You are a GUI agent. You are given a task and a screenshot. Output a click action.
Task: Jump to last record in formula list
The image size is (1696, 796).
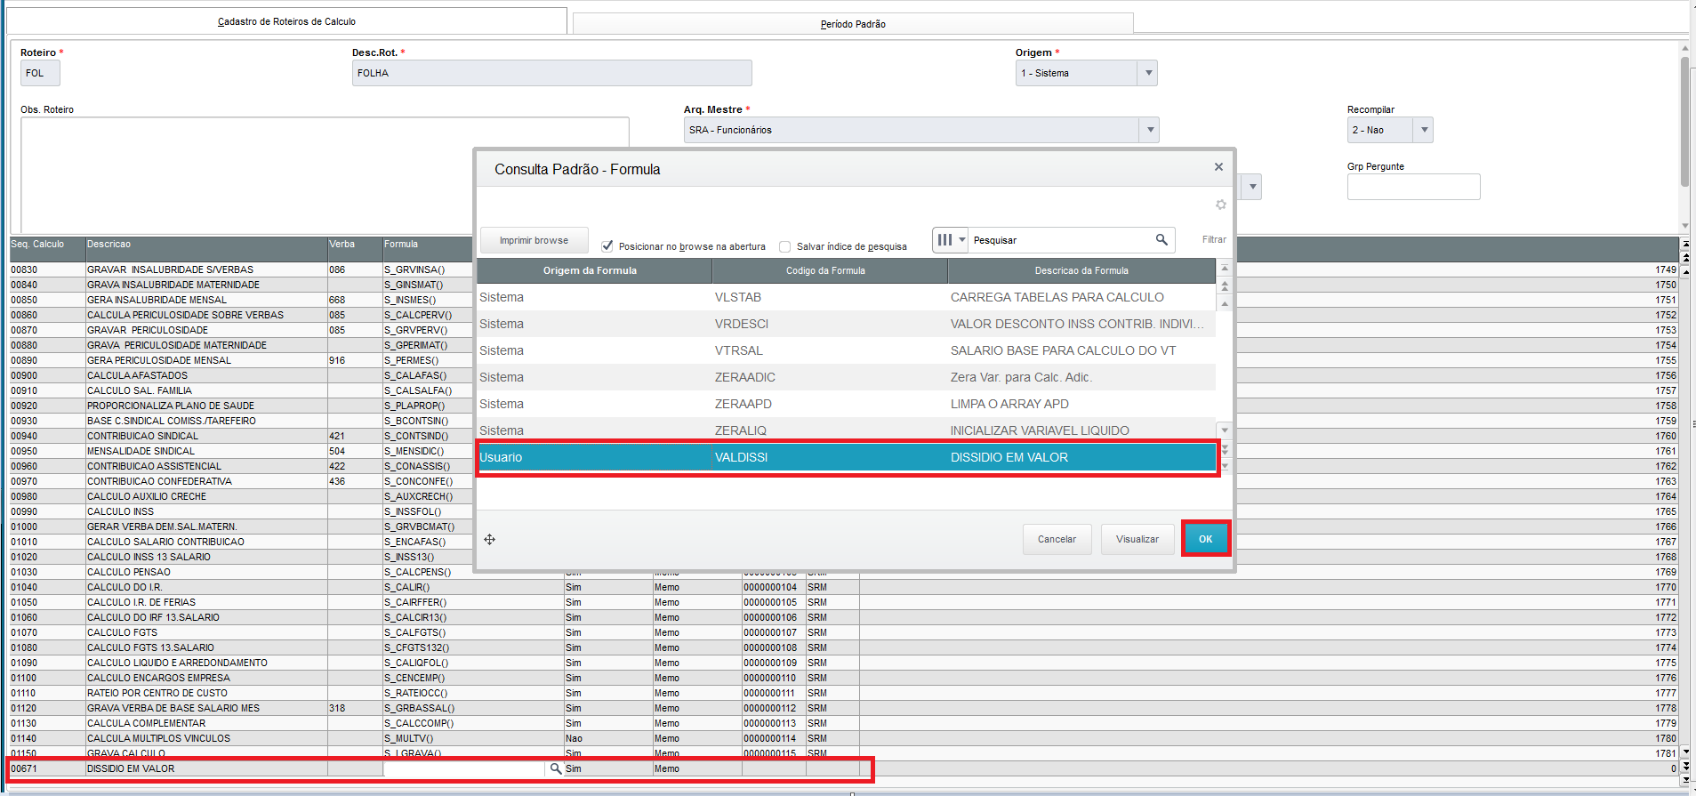pos(1225,466)
